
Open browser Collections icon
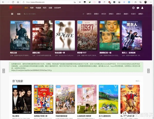click(x=140, y=2)
